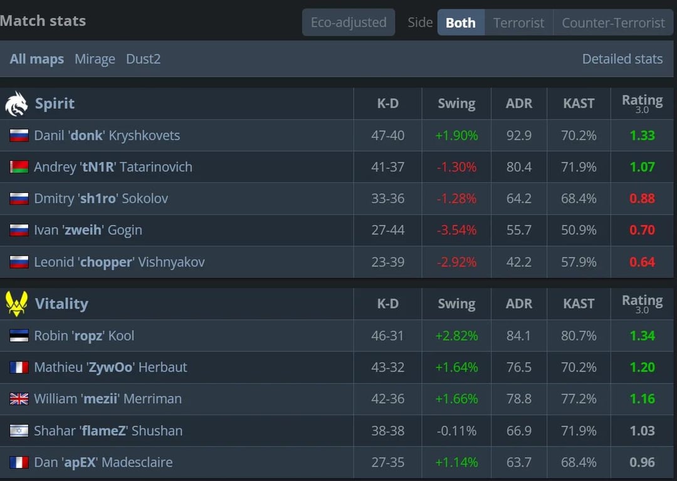The image size is (677, 481).
Task: Open ZywOo's player profile link
Action: (110, 367)
